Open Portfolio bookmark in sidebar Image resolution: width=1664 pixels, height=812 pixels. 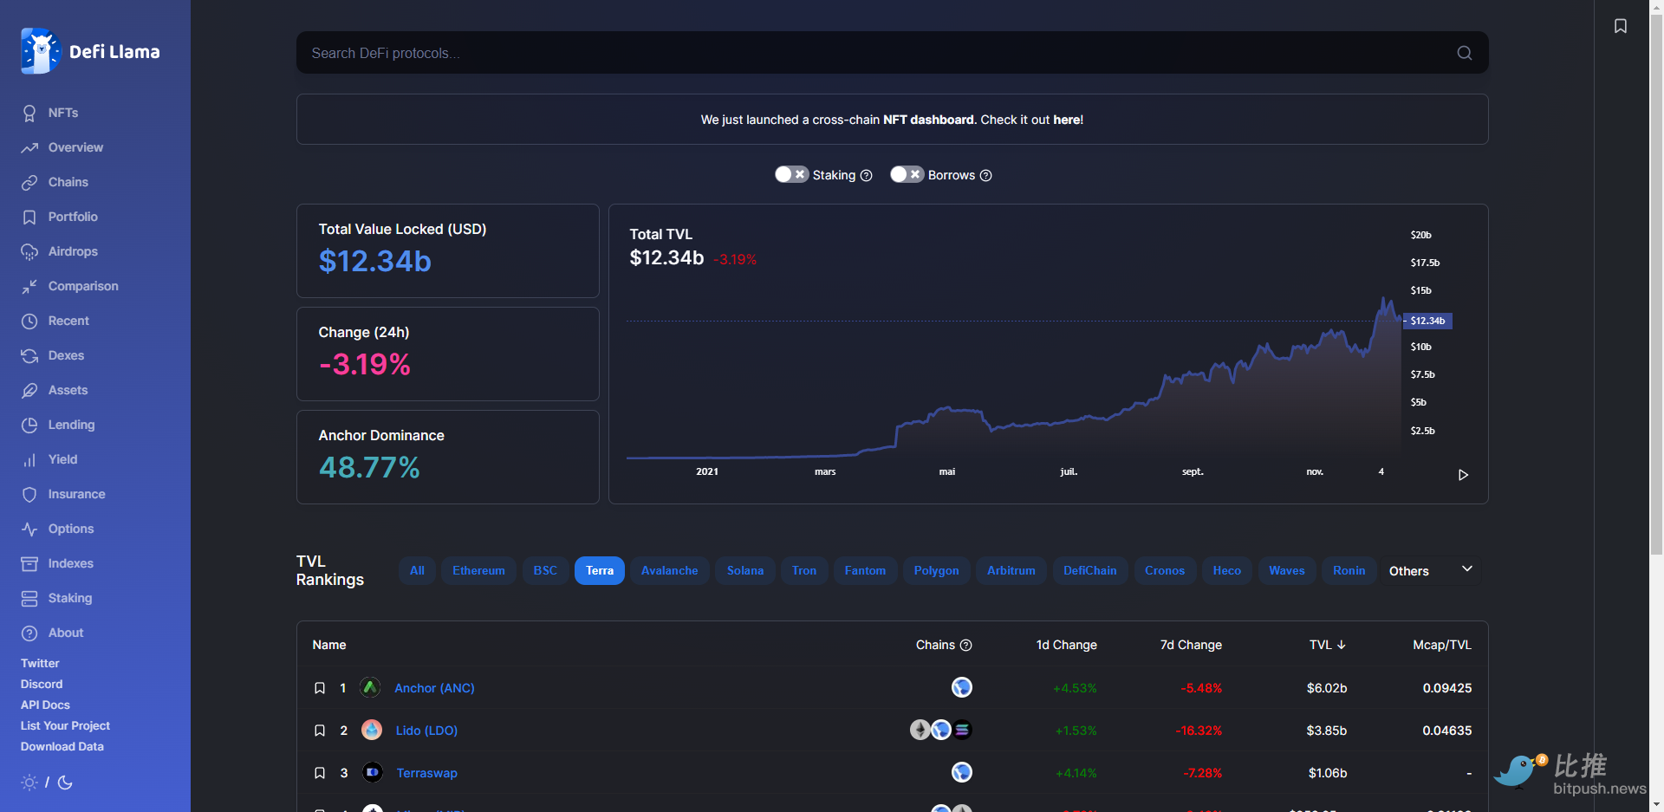[x=29, y=217]
